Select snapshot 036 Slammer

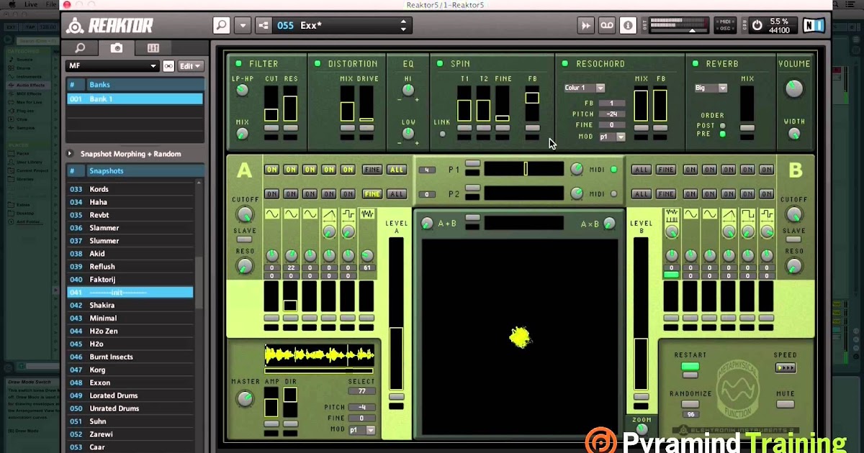tap(130, 228)
